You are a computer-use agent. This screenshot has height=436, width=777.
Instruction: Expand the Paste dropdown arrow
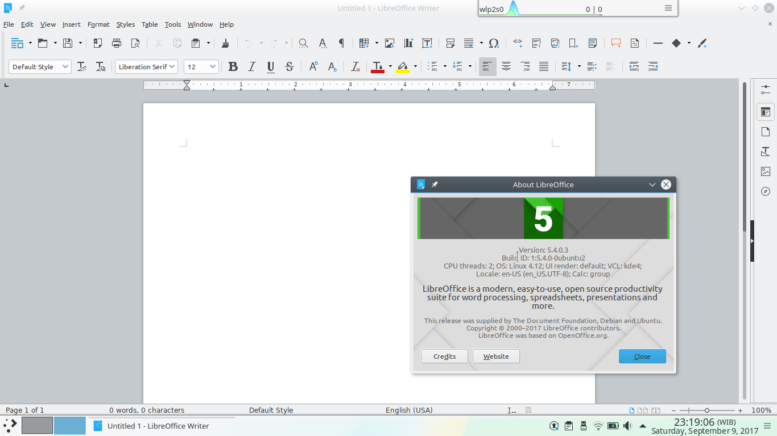pos(208,43)
